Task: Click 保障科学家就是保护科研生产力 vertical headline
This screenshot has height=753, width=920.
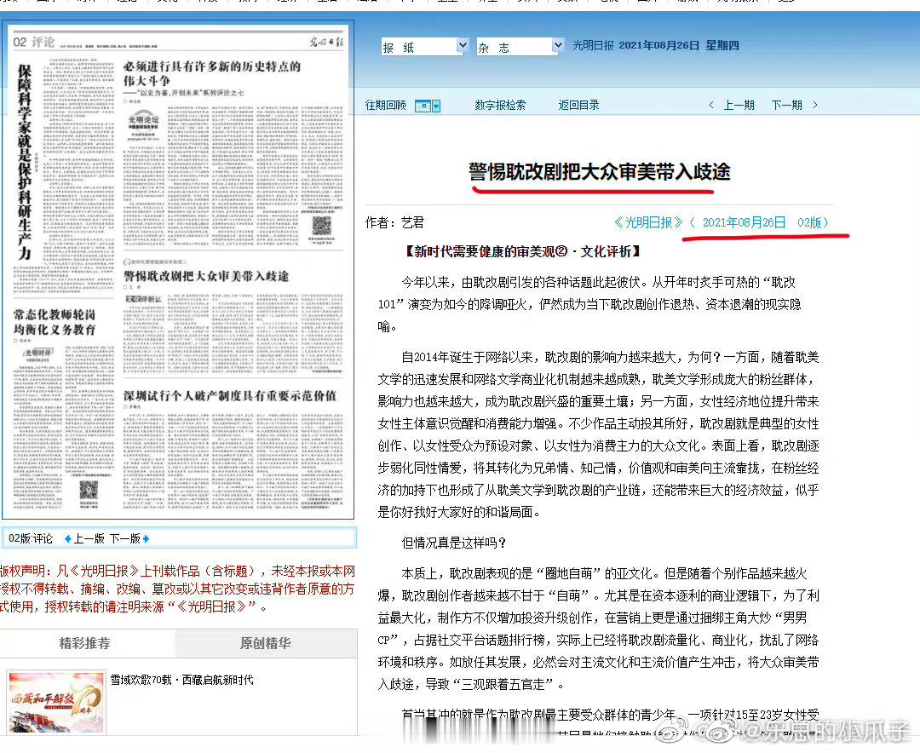Action: pyautogui.click(x=24, y=162)
